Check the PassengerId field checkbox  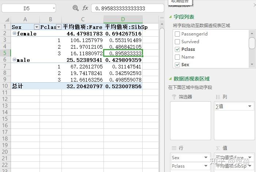point(177,34)
